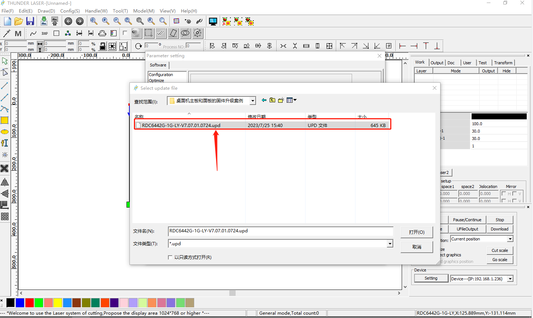Go up one folder level in dialog
Viewport: 533px width, 318px height.
click(x=272, y=100)
